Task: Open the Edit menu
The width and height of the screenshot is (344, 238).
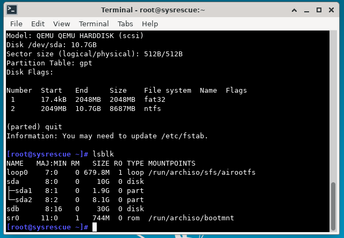Action: 38,24
